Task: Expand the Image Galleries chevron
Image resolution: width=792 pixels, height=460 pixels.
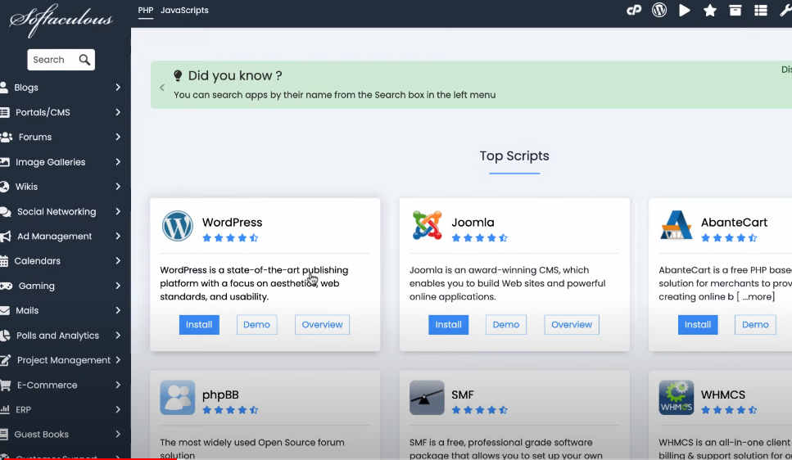Action: point(118,161)
